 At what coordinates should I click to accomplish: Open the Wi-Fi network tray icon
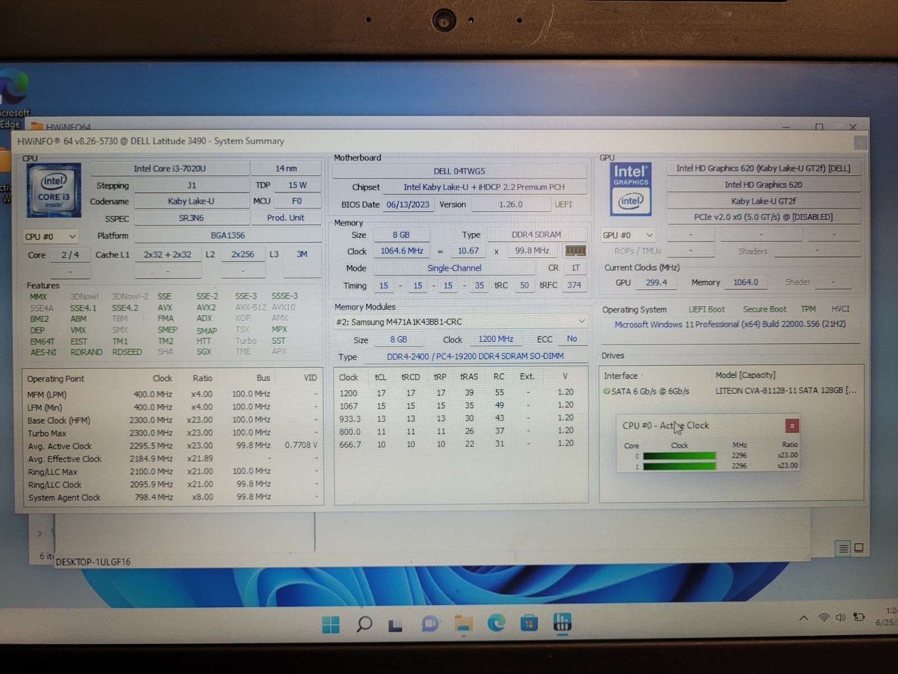click(x=823, y=618)
